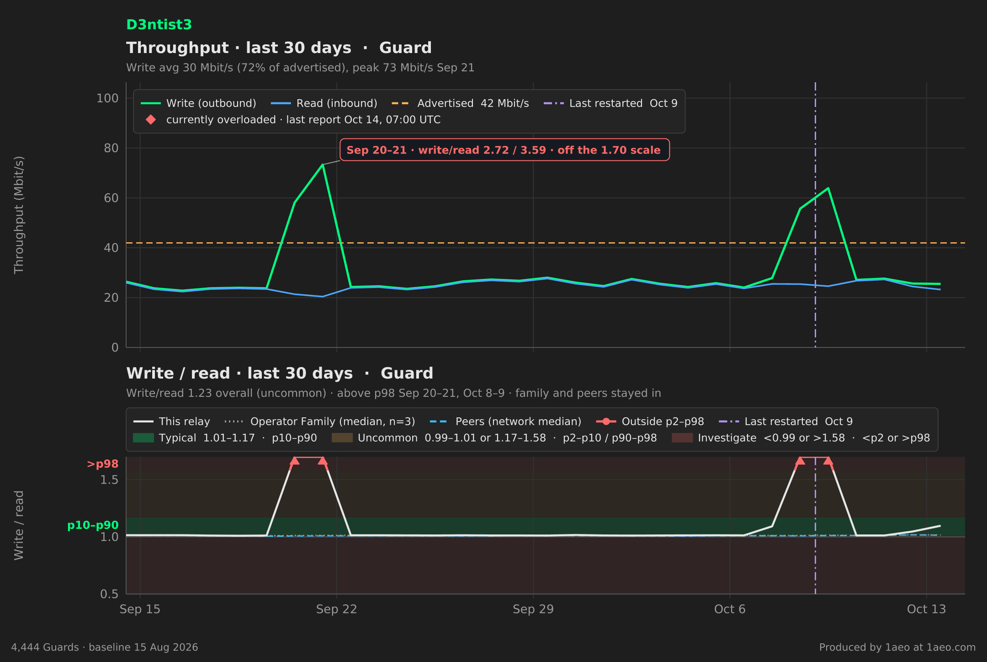Click the Write/read 1.23 overall subtitle

click(393, 393)
